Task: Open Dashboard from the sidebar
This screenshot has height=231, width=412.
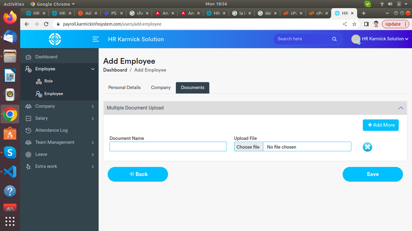Action: coord(46,57)
